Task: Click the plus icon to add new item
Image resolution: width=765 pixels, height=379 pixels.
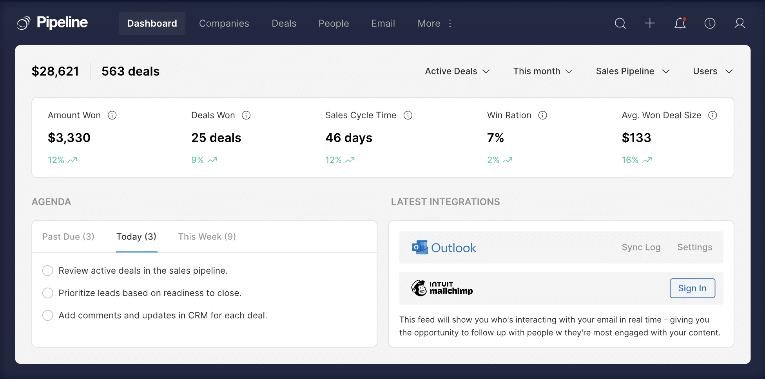Action: tap(650, 23)
